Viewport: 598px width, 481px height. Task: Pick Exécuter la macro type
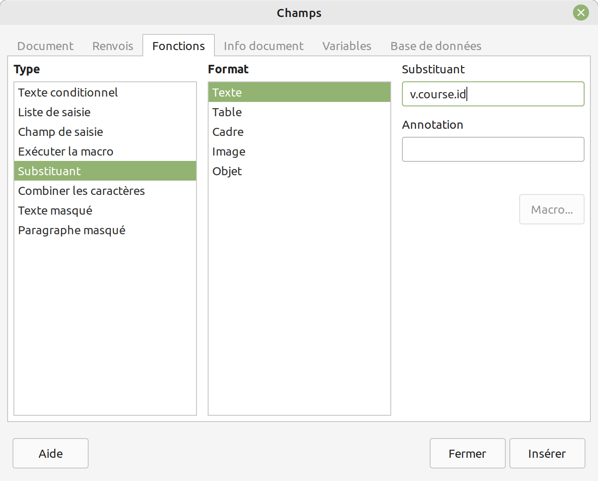click(66, 152)
